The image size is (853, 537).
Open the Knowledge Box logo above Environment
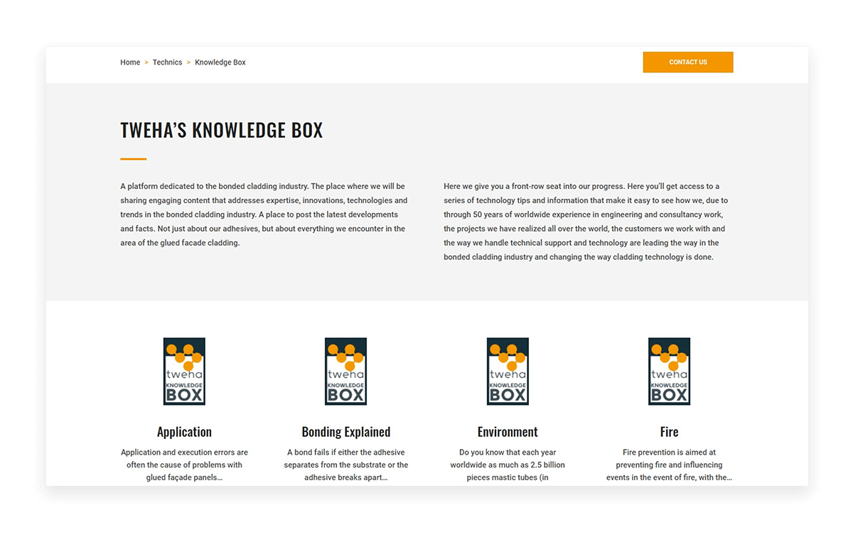508,371
